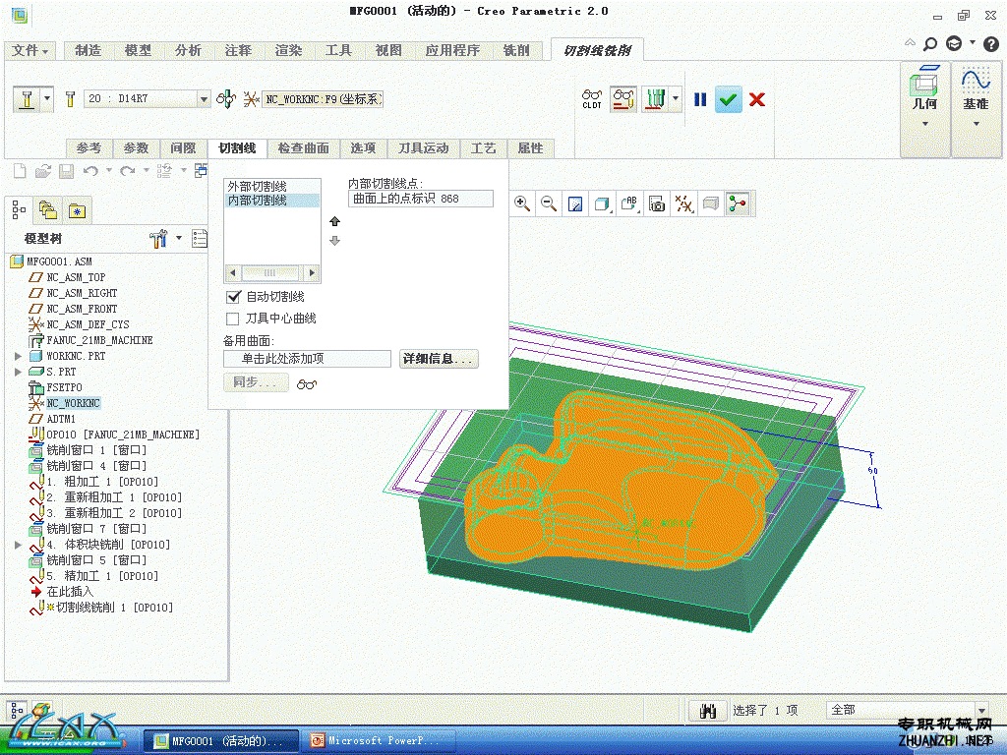Expand the 体积块铣削 tree node
Viewport: 1007px width, 755px height.
pyautogui.click(x=18, y=545)
